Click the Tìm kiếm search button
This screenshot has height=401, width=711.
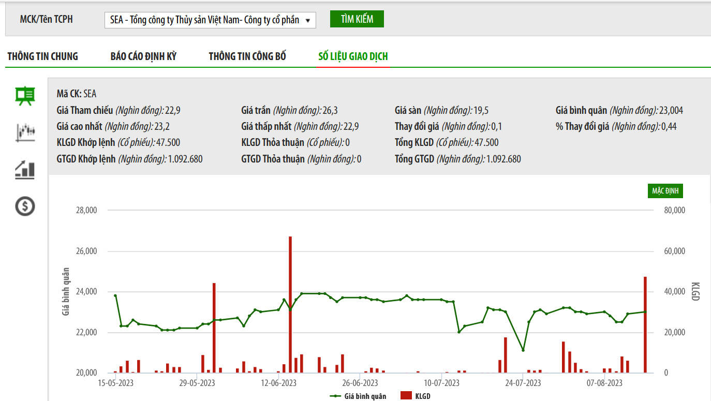[357, 19]
